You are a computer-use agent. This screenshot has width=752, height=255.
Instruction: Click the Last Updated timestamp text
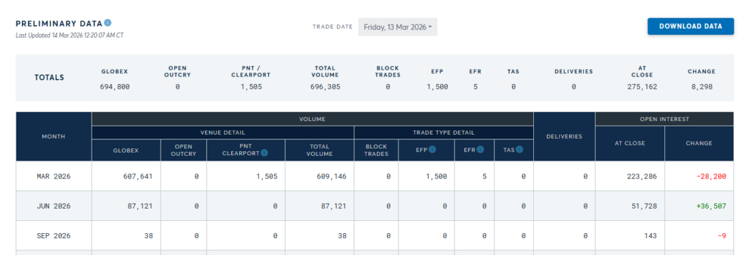pyautogui.click(x=70, y=35)
